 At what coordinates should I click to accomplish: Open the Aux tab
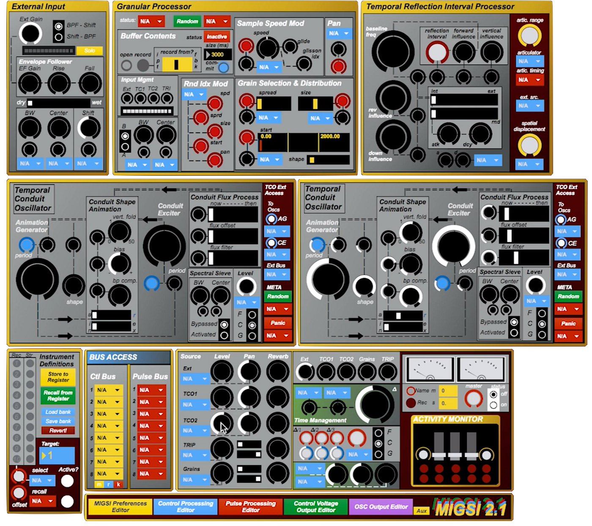tap(422, 511)
